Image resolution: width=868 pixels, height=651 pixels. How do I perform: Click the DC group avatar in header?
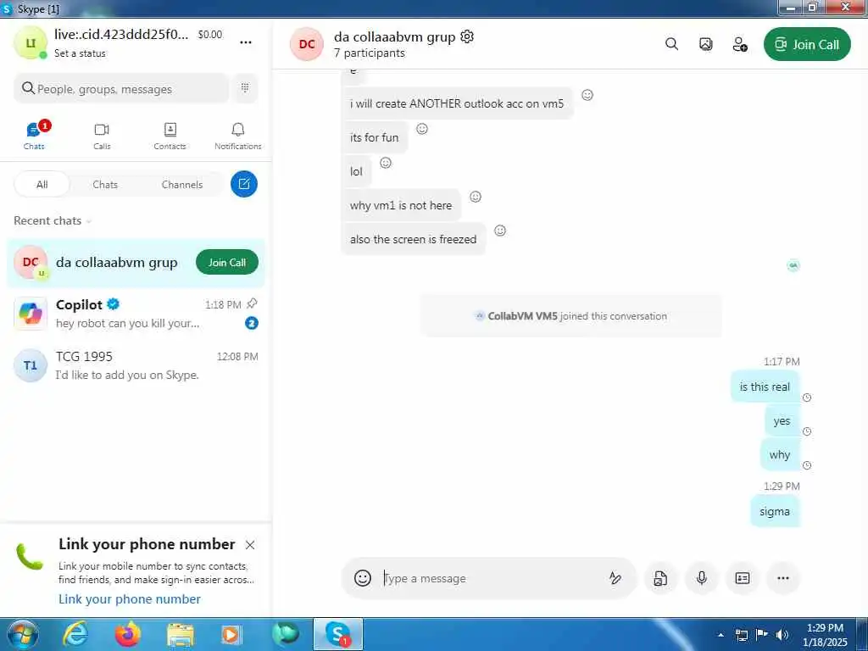pyautogui.click(x=307, y=44)
